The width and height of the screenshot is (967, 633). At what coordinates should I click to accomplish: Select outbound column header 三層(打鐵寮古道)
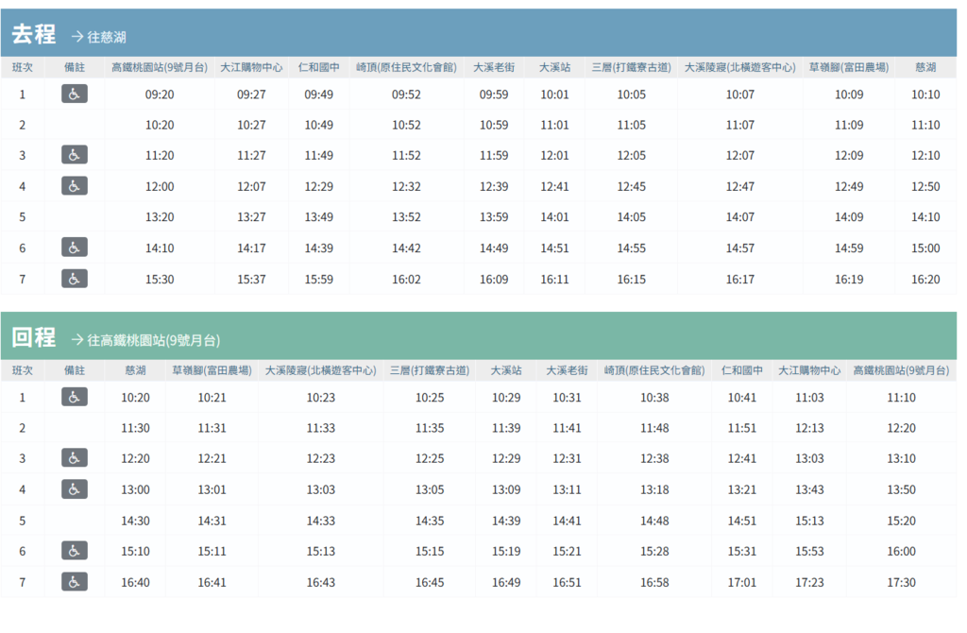coord(632,67)
